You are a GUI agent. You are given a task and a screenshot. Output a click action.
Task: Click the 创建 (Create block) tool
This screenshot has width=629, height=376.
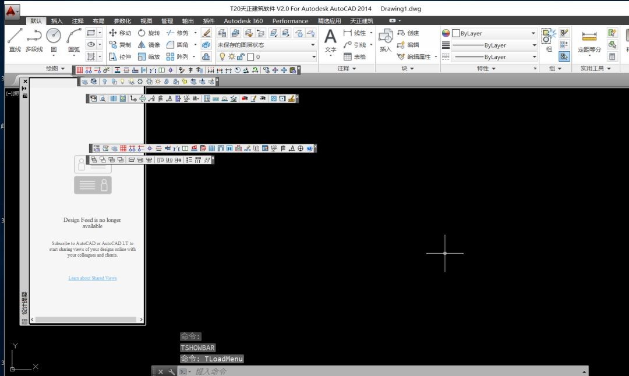pyautogui.click(x=408, y=33)
